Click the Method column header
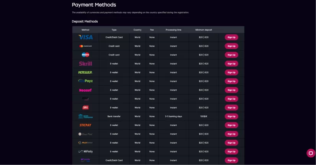The width and height of the screenshot is (316, 165). click(x=85, y=30)
